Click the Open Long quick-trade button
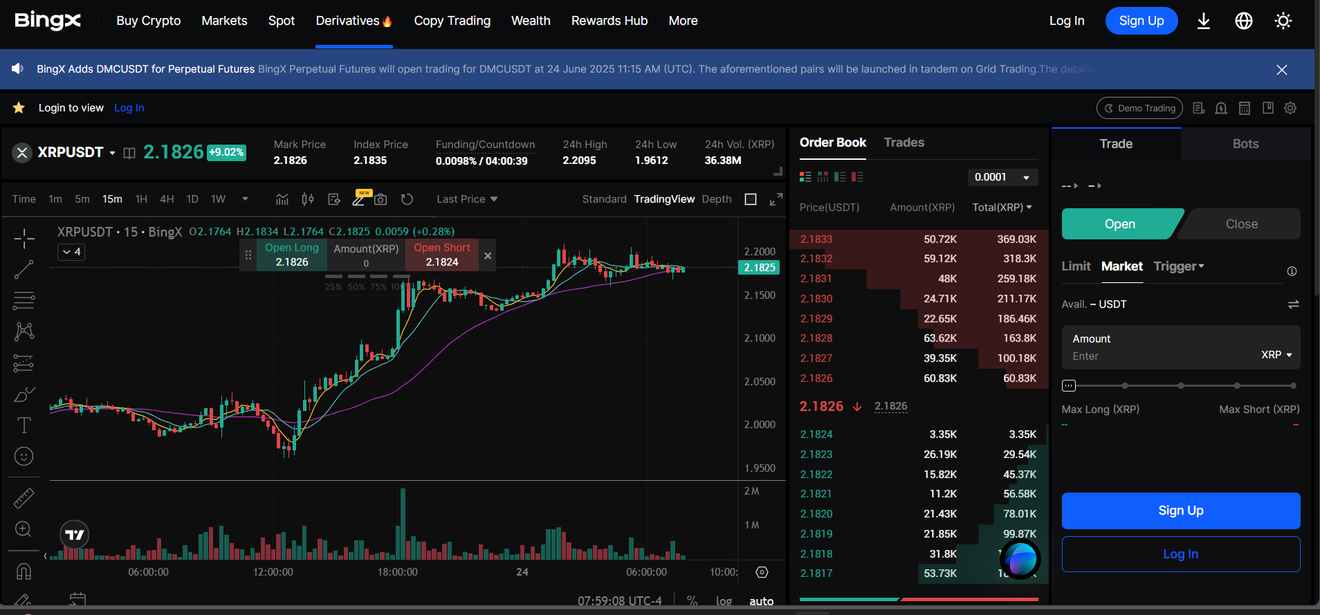The image size is (1320, 615). coord(292,255)
